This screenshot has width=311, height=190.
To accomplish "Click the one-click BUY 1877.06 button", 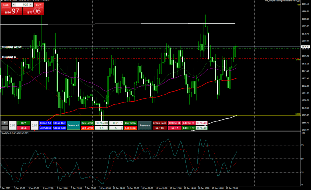I will pos(33,11).
